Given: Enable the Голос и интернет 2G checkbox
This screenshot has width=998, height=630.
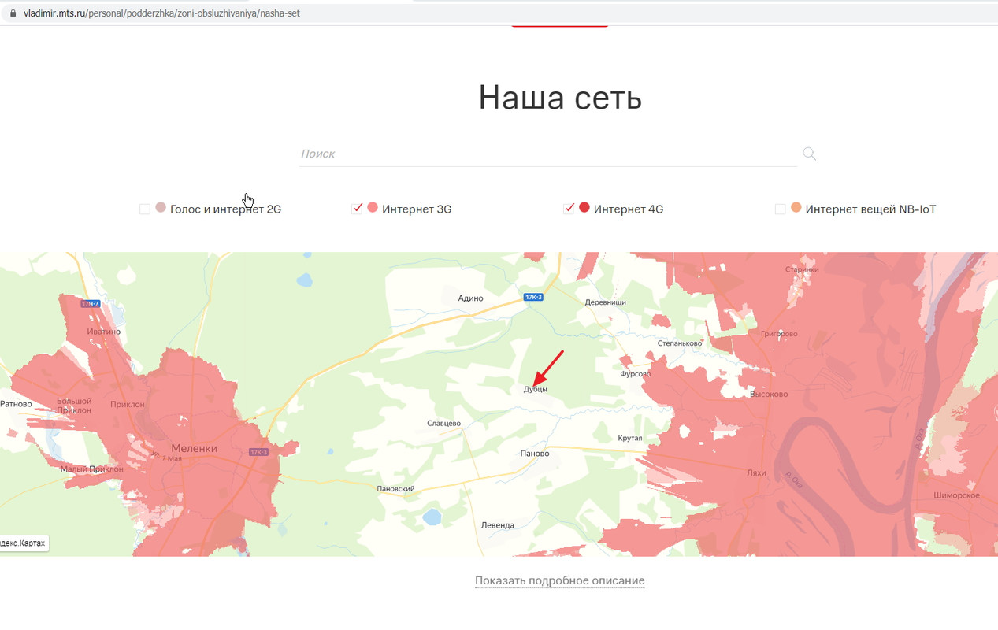Looking at the screenshot, I should click(x=145, y=209).
